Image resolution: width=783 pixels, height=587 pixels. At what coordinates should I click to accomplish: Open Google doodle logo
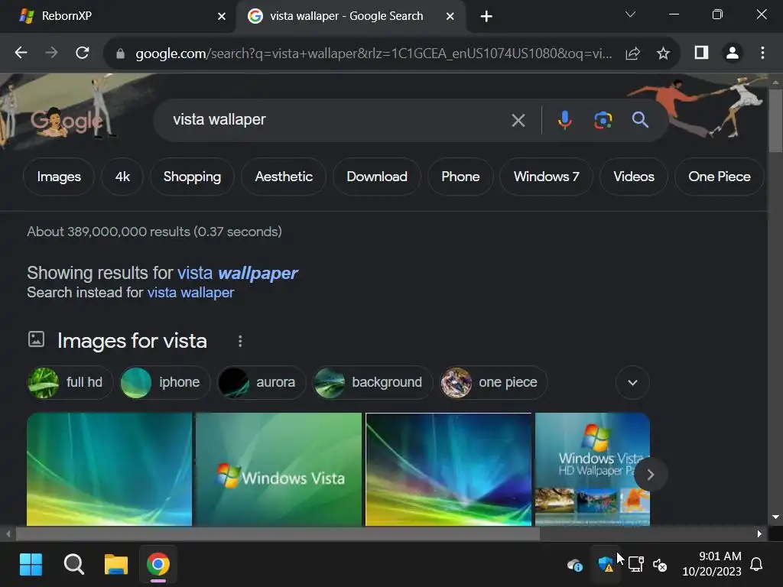[66, 122]
